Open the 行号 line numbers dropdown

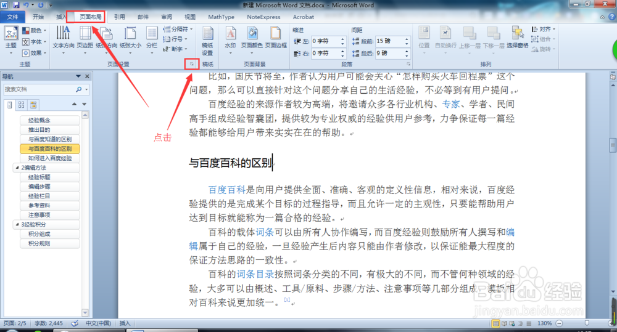click(175, 39)
